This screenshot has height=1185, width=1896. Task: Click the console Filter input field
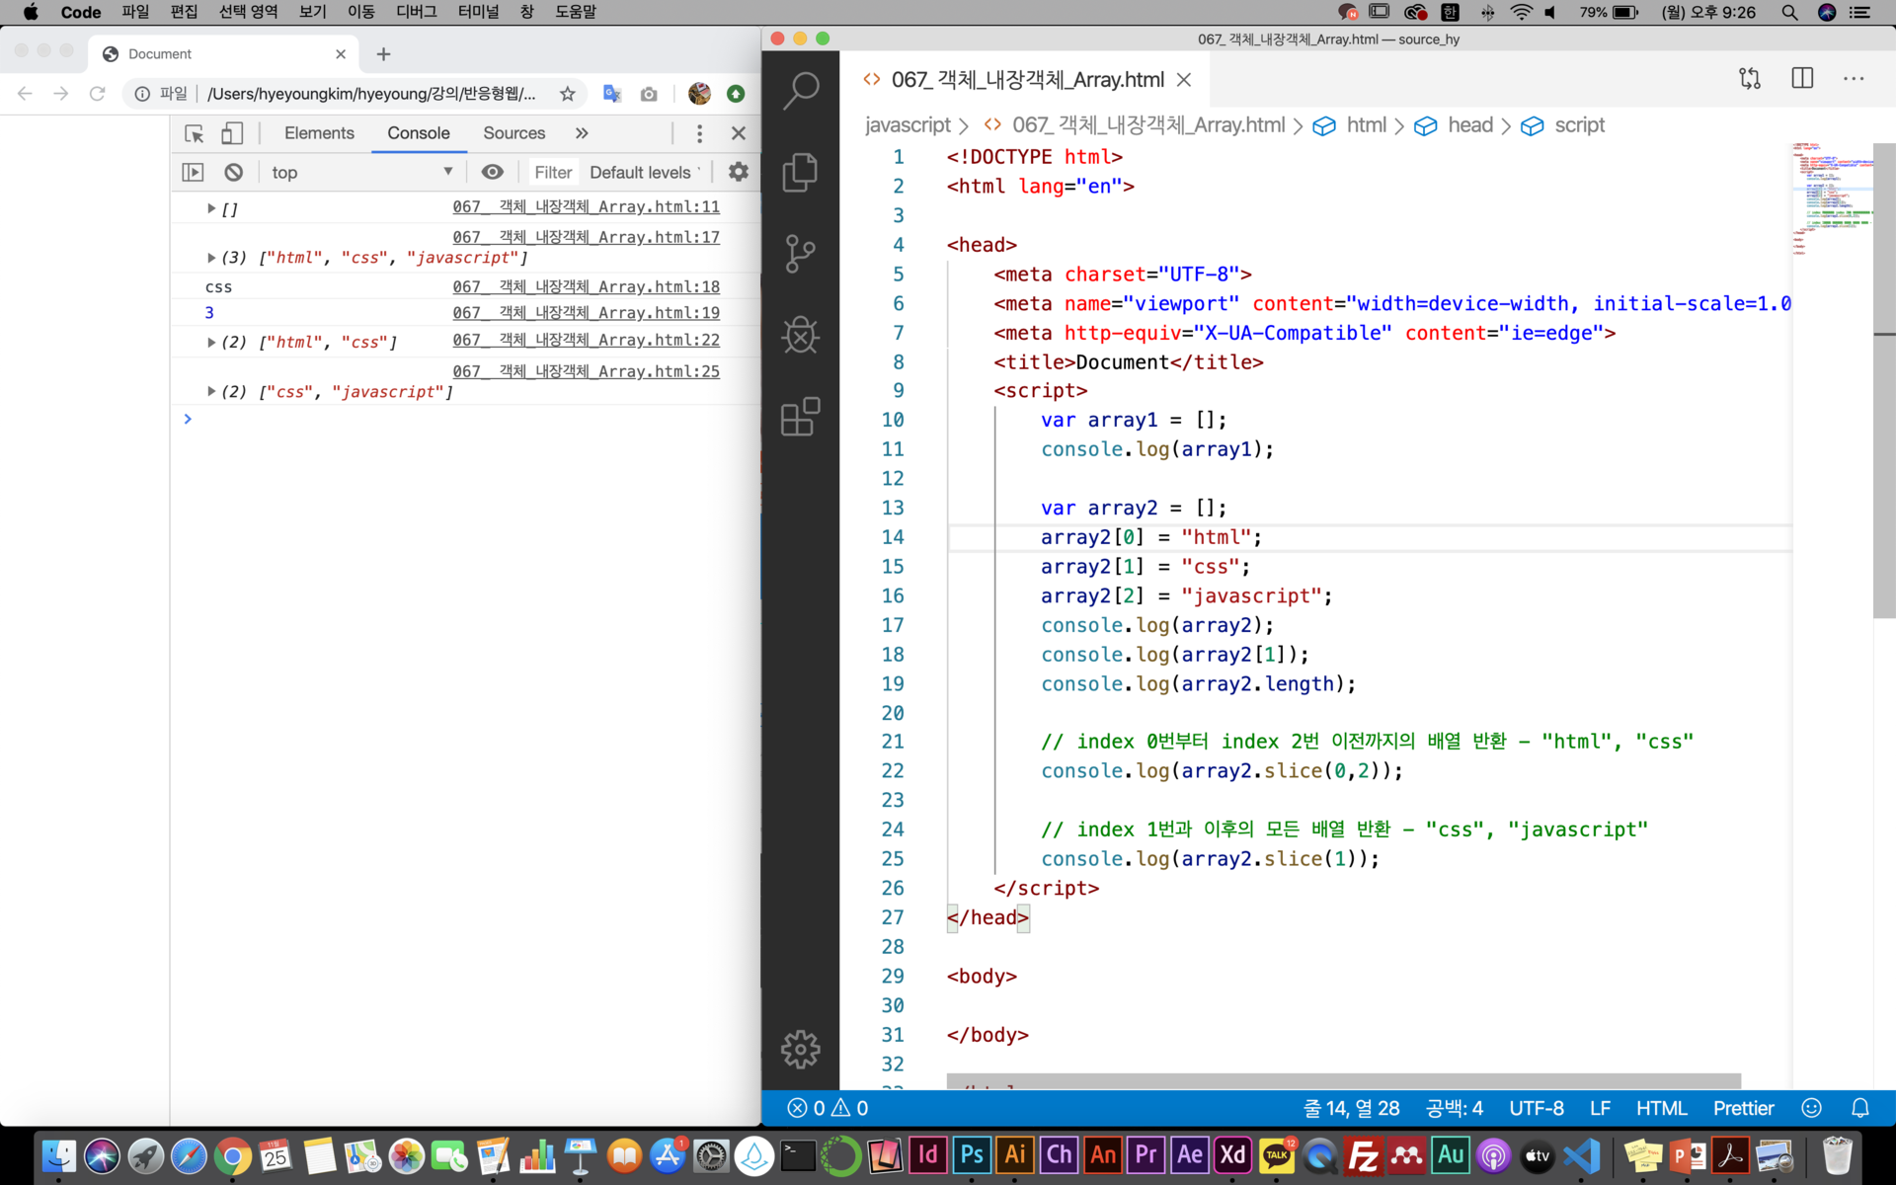[553, 172]
